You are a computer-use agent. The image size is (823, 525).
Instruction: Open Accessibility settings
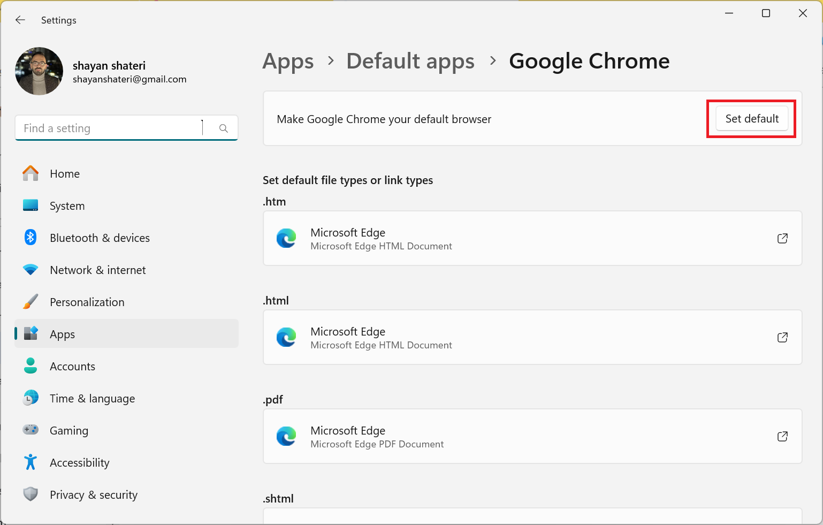126,462
